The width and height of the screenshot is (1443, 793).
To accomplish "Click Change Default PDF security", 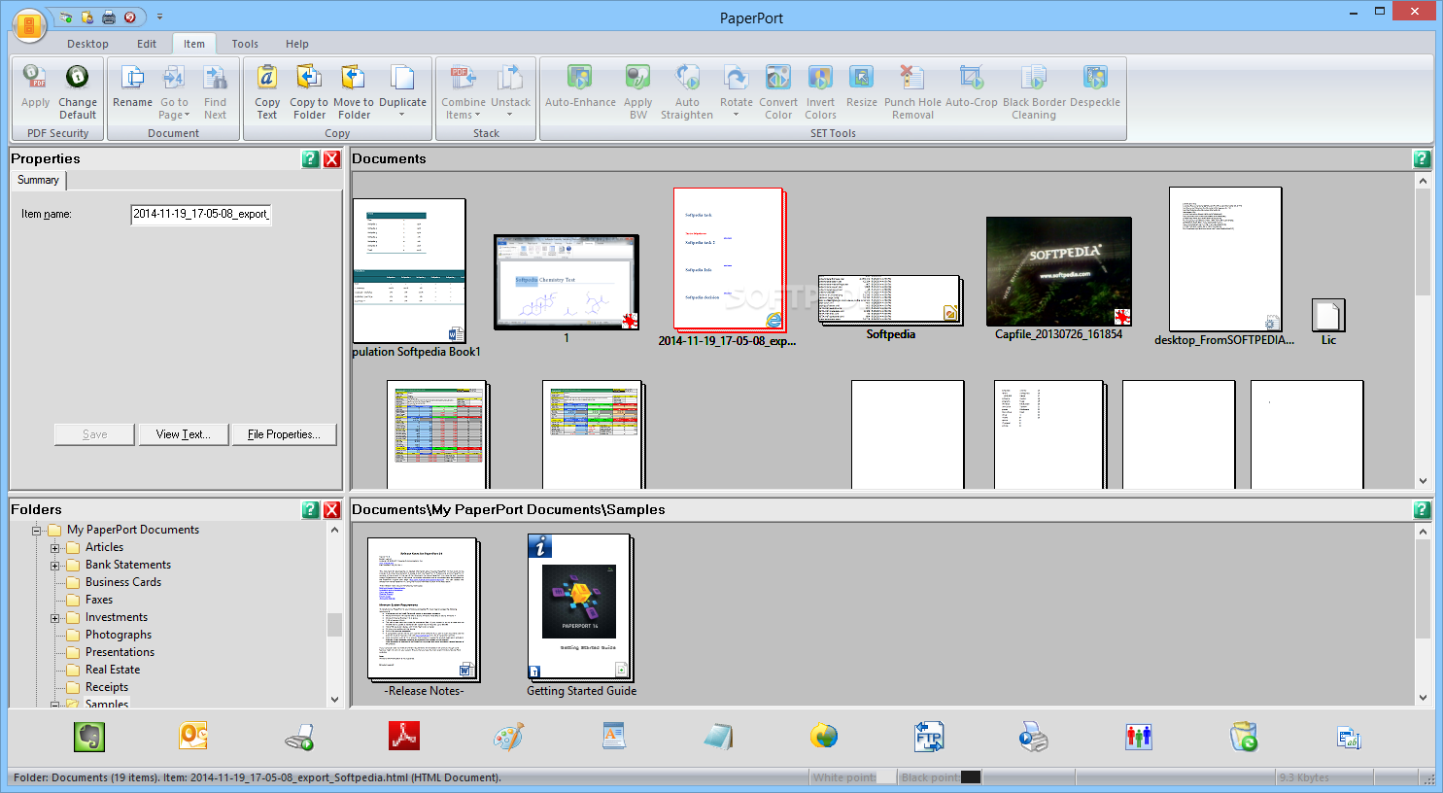I will click(78, 92).
